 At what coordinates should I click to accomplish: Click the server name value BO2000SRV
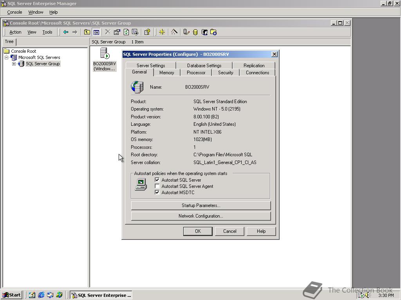(x=197, y=87)
